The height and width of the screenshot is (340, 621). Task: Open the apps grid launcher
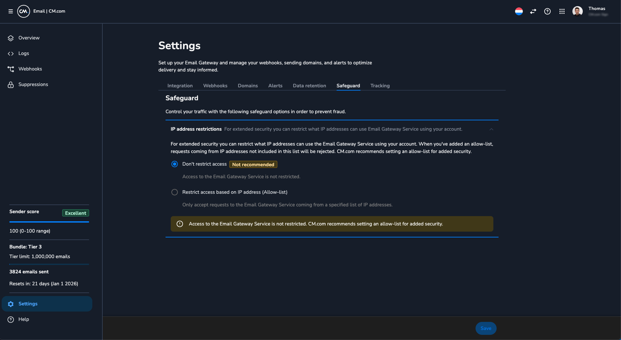(x=562, y=11)
